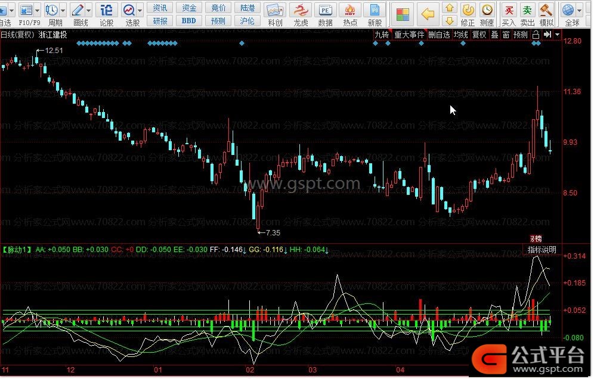Open the 模拟 simulated trading gavel icon
This screenshot has width=594, height=379.
pyautogui.click(x=546, y=10)
